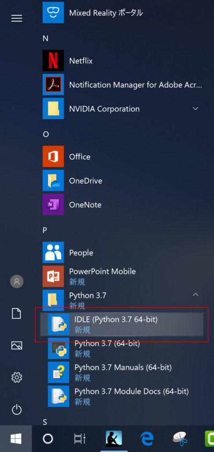Image resolution: width=214 pixels, height=452 pixels.
Task: Open Python 3.7 Module Docs (64-bit)
Action: pos(121,396)
